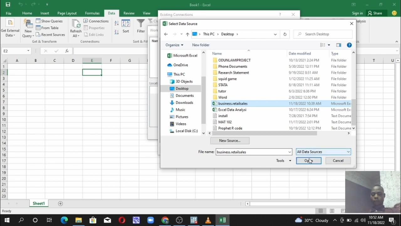Select the Sheet1 tab

click(39, 203)
